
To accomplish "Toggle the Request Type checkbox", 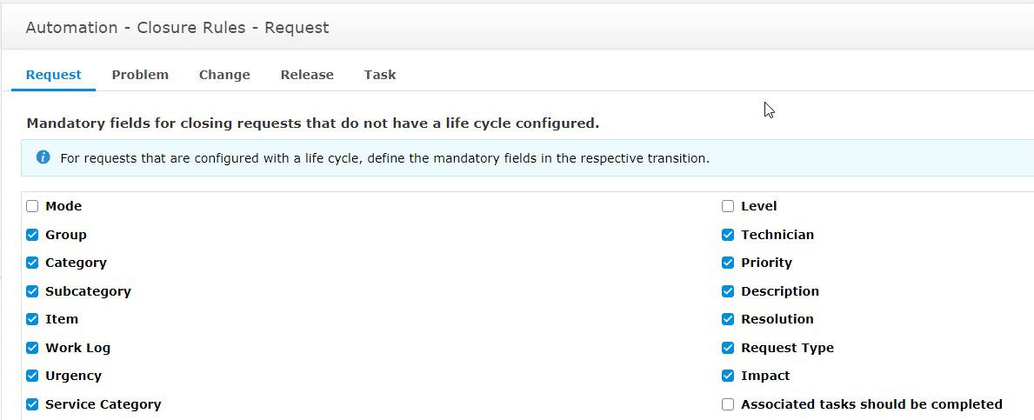I will [728, 348].
